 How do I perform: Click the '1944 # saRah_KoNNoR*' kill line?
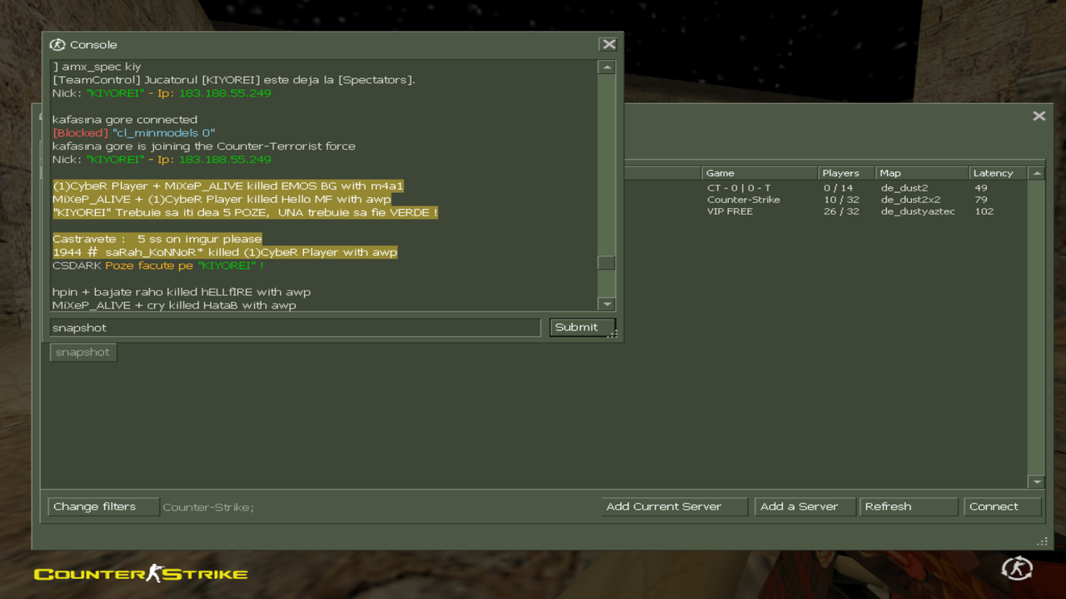pos(225,252)
